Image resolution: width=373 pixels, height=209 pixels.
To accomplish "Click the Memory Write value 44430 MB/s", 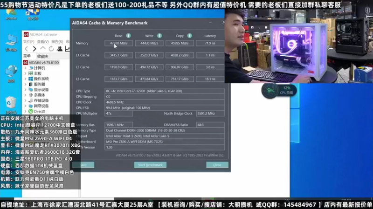I will 149,43.
